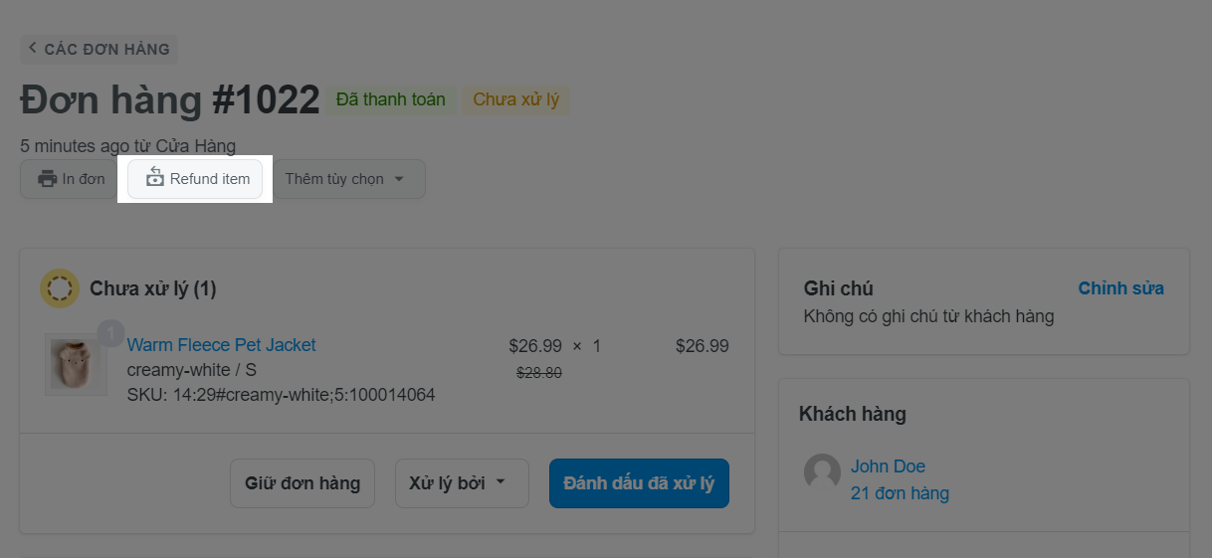This screenshot has height=558, width=1212.
Task: Click John Doe's avatar icon
Action: (x=822, y=471)
